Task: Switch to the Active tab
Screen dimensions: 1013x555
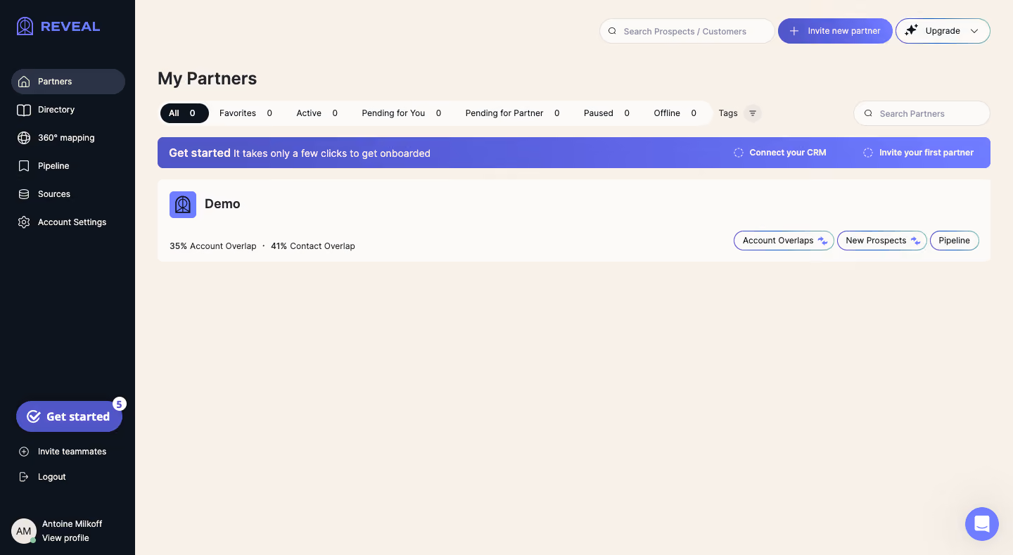Action: 317,113
